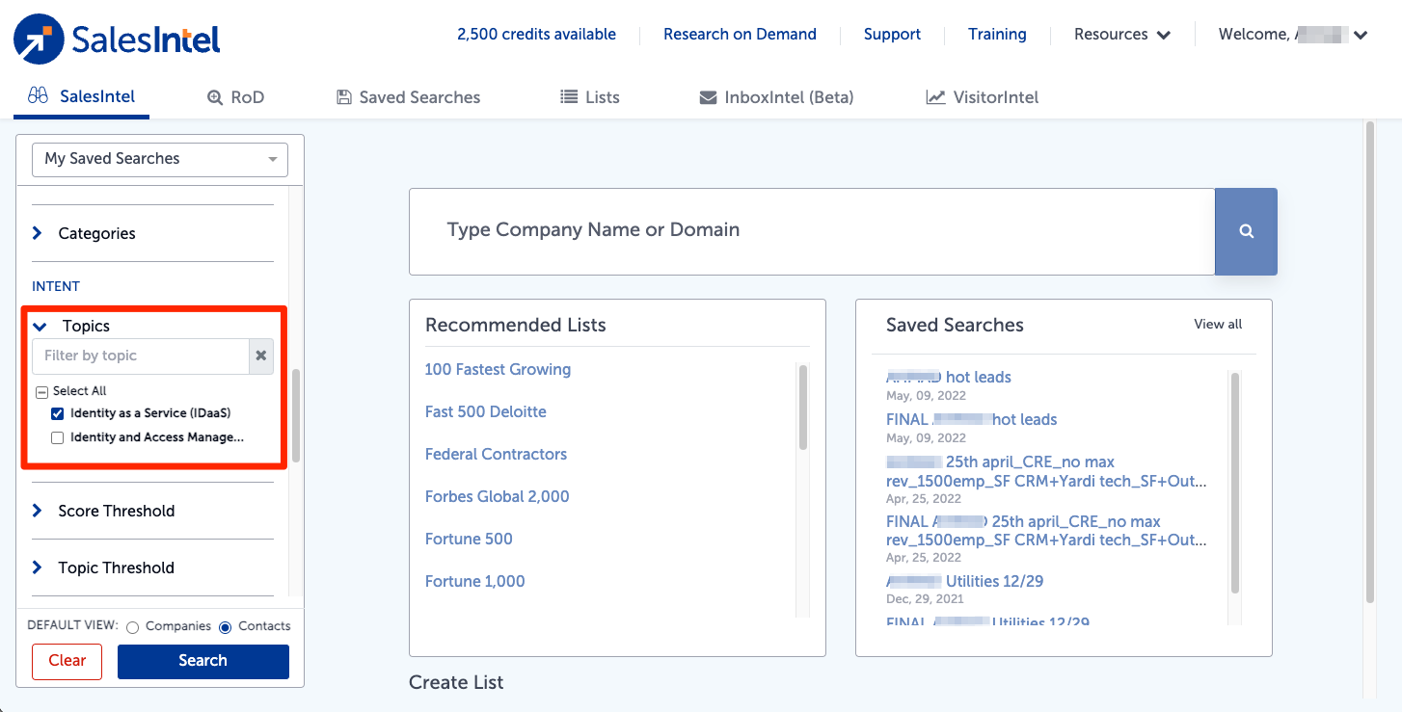
Task: Click the INTENT section label
Action: coord(56,286)
